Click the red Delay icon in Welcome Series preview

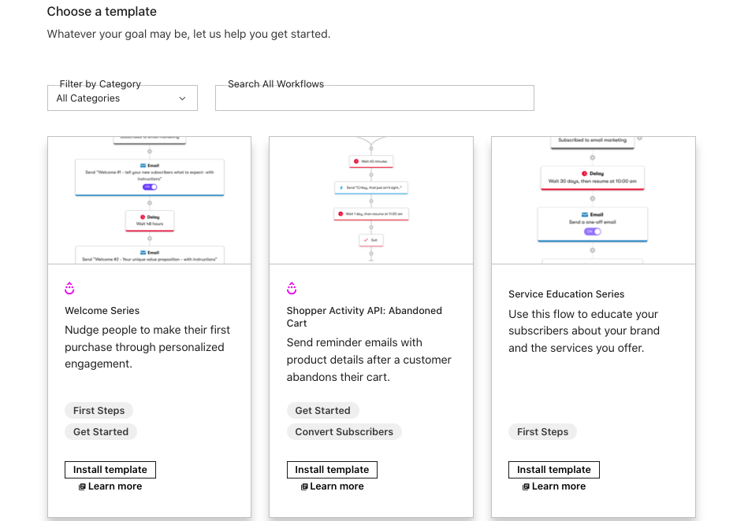(143, 216)
